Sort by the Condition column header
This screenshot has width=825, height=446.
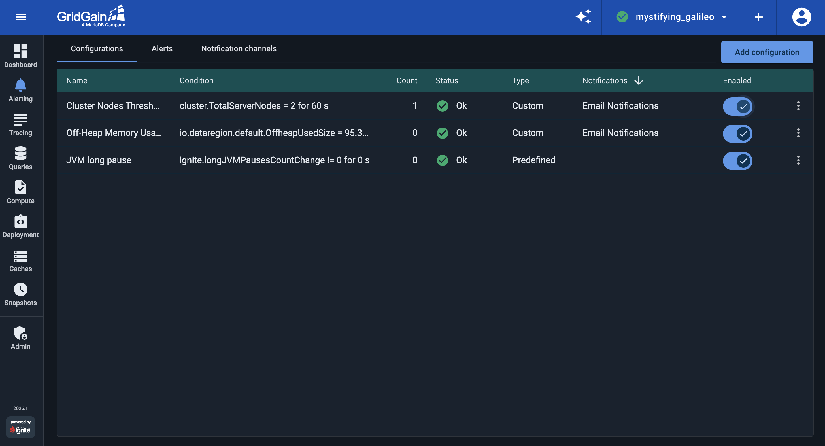(196, 81)
